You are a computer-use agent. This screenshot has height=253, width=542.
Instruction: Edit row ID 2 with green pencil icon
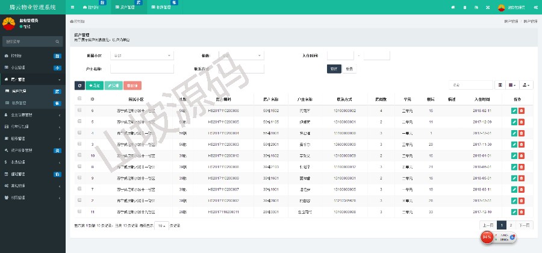514,201
